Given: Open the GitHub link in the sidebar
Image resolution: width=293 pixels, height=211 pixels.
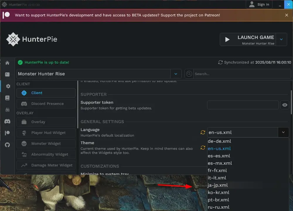Looking at the screenshot, I should click(7, 145).
